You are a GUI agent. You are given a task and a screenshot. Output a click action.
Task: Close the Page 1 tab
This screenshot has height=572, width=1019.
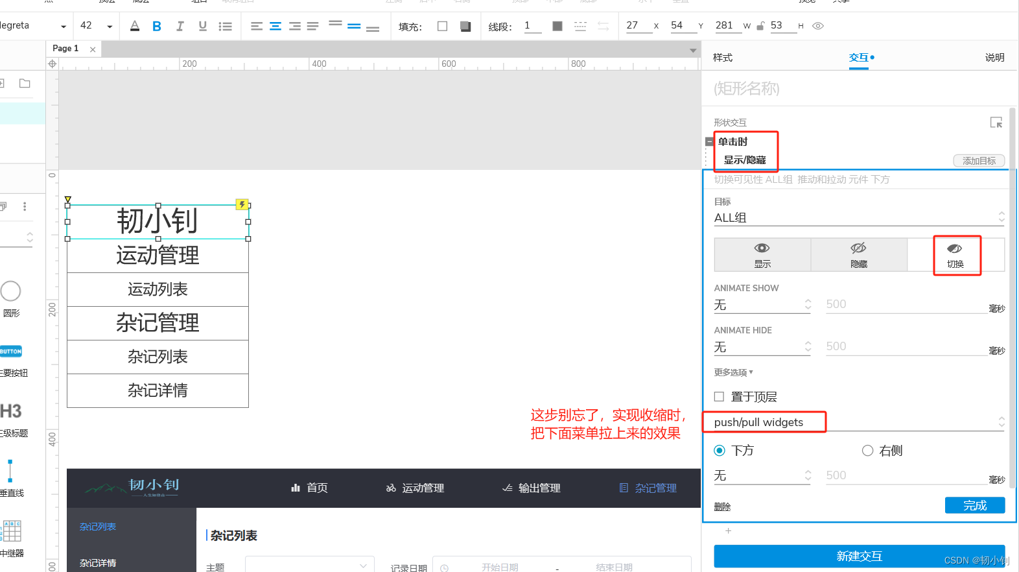93,49
